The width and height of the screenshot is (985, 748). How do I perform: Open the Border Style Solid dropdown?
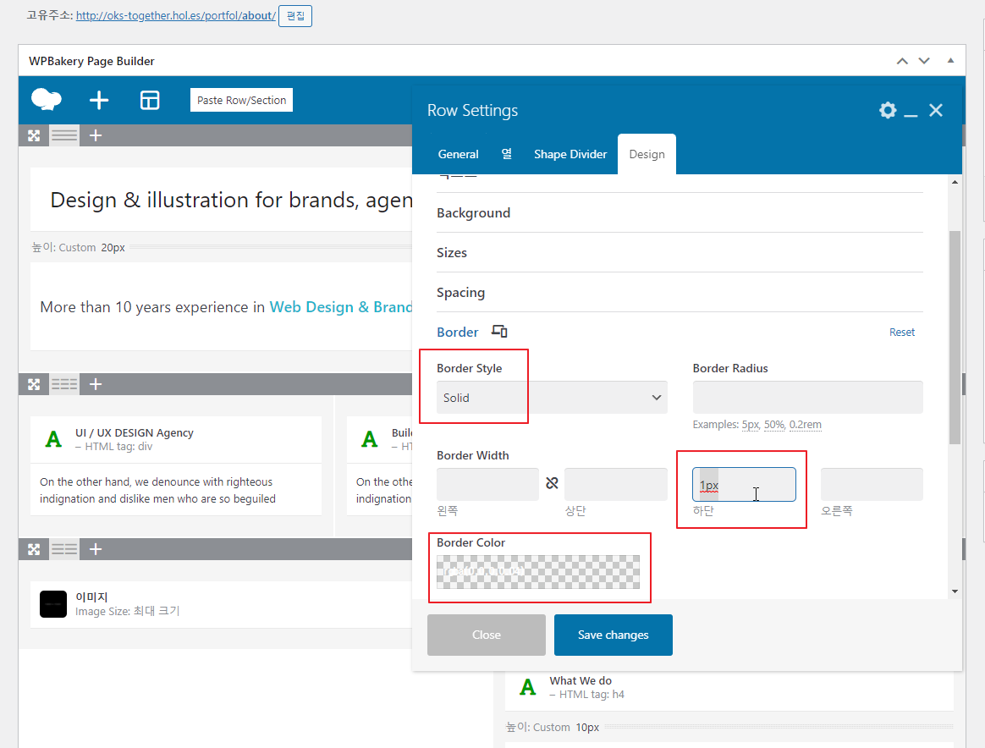pos(552,398)
